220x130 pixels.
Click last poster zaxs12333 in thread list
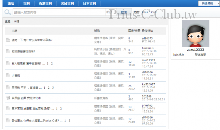click(x=148, y=60)
